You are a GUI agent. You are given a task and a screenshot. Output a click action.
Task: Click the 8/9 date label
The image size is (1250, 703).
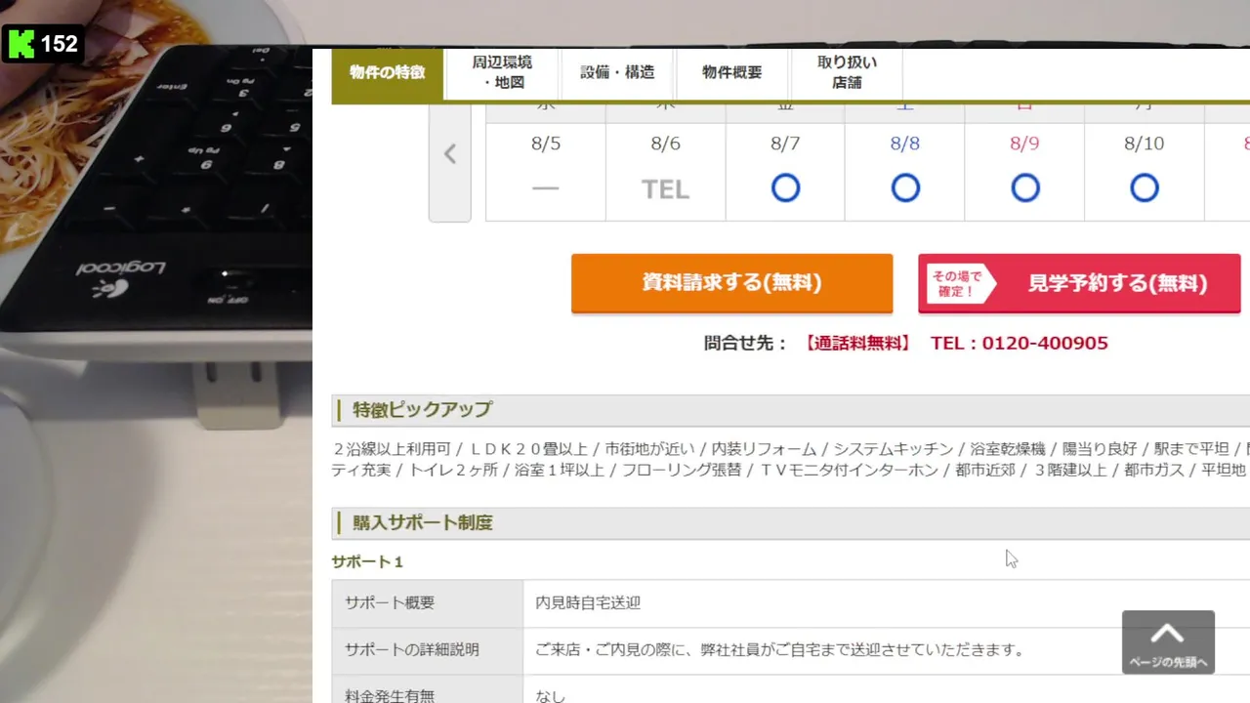pyautogui.click(x=1024, y=144)
